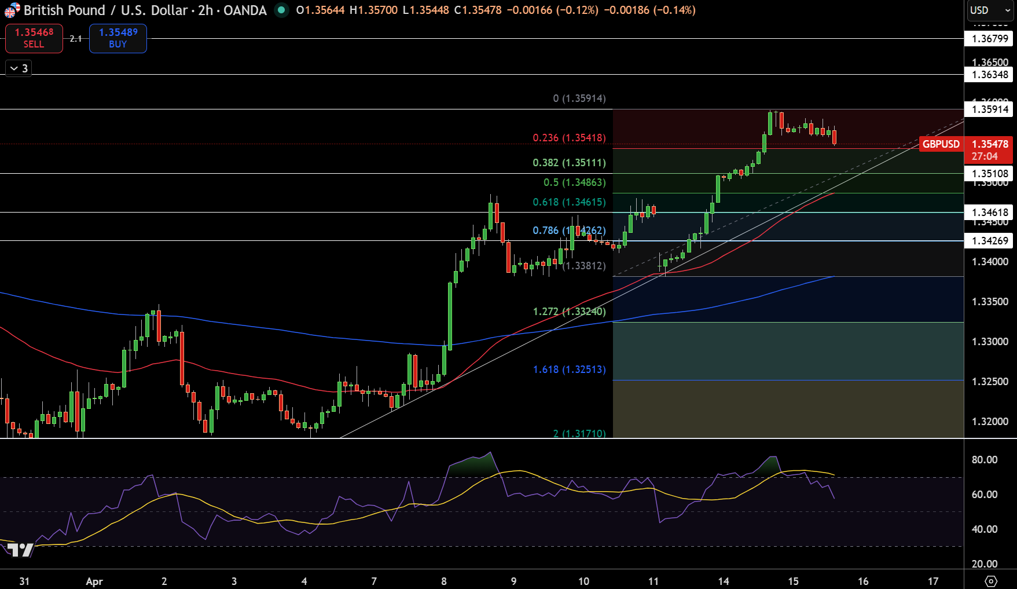Click the 0 (1.35914) Fibonacci label

(x=579, y=98)
